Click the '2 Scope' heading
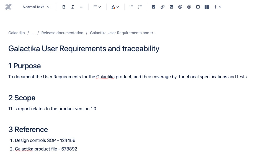The width and height of the screenshot is (268, 164). click(22, 98)
